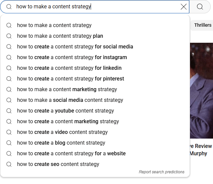Choose the 'for linkedin' suggestion

pyautogui.click(x=69, y=68)
